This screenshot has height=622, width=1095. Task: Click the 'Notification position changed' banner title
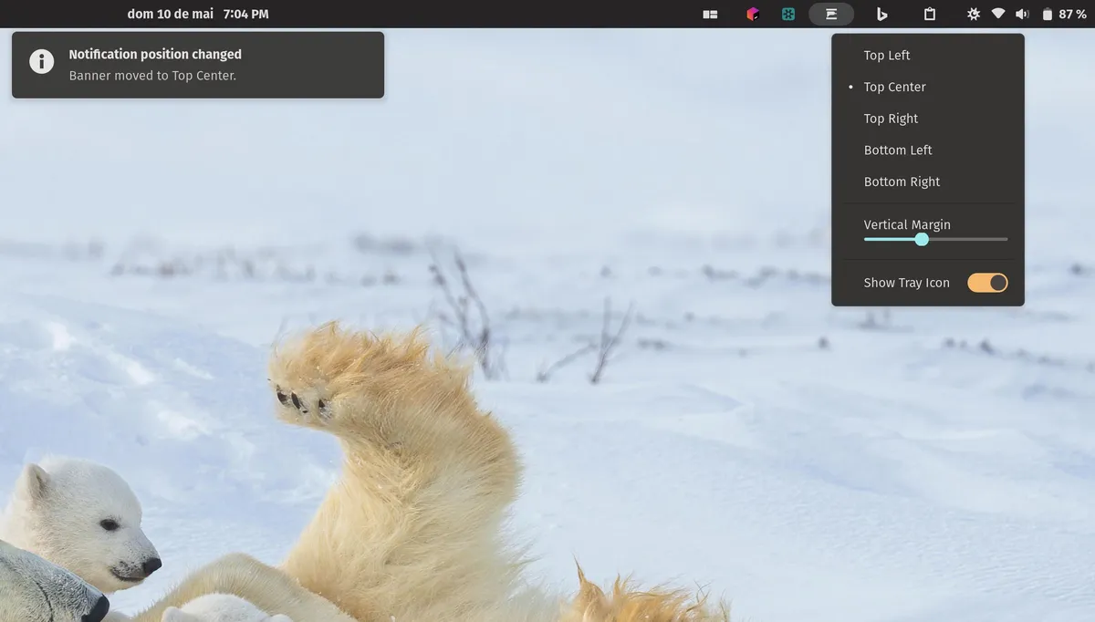pyautogui.click(x=155, y=55)
